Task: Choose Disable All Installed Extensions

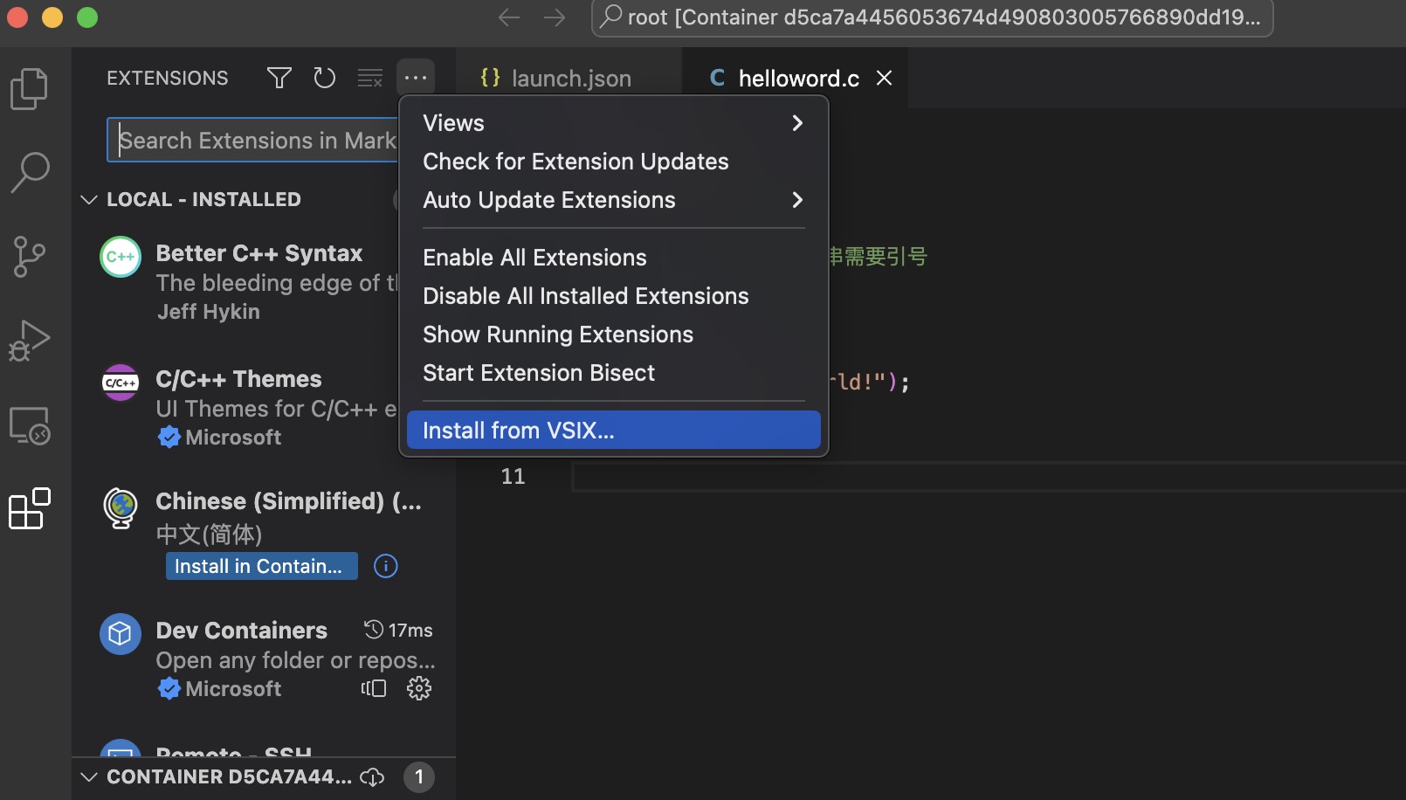Action: (x=585, y=296)
